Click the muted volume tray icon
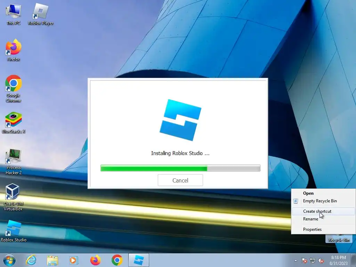Image resolution: width=356 pixels, height=267 pixels. coord(321,260)
